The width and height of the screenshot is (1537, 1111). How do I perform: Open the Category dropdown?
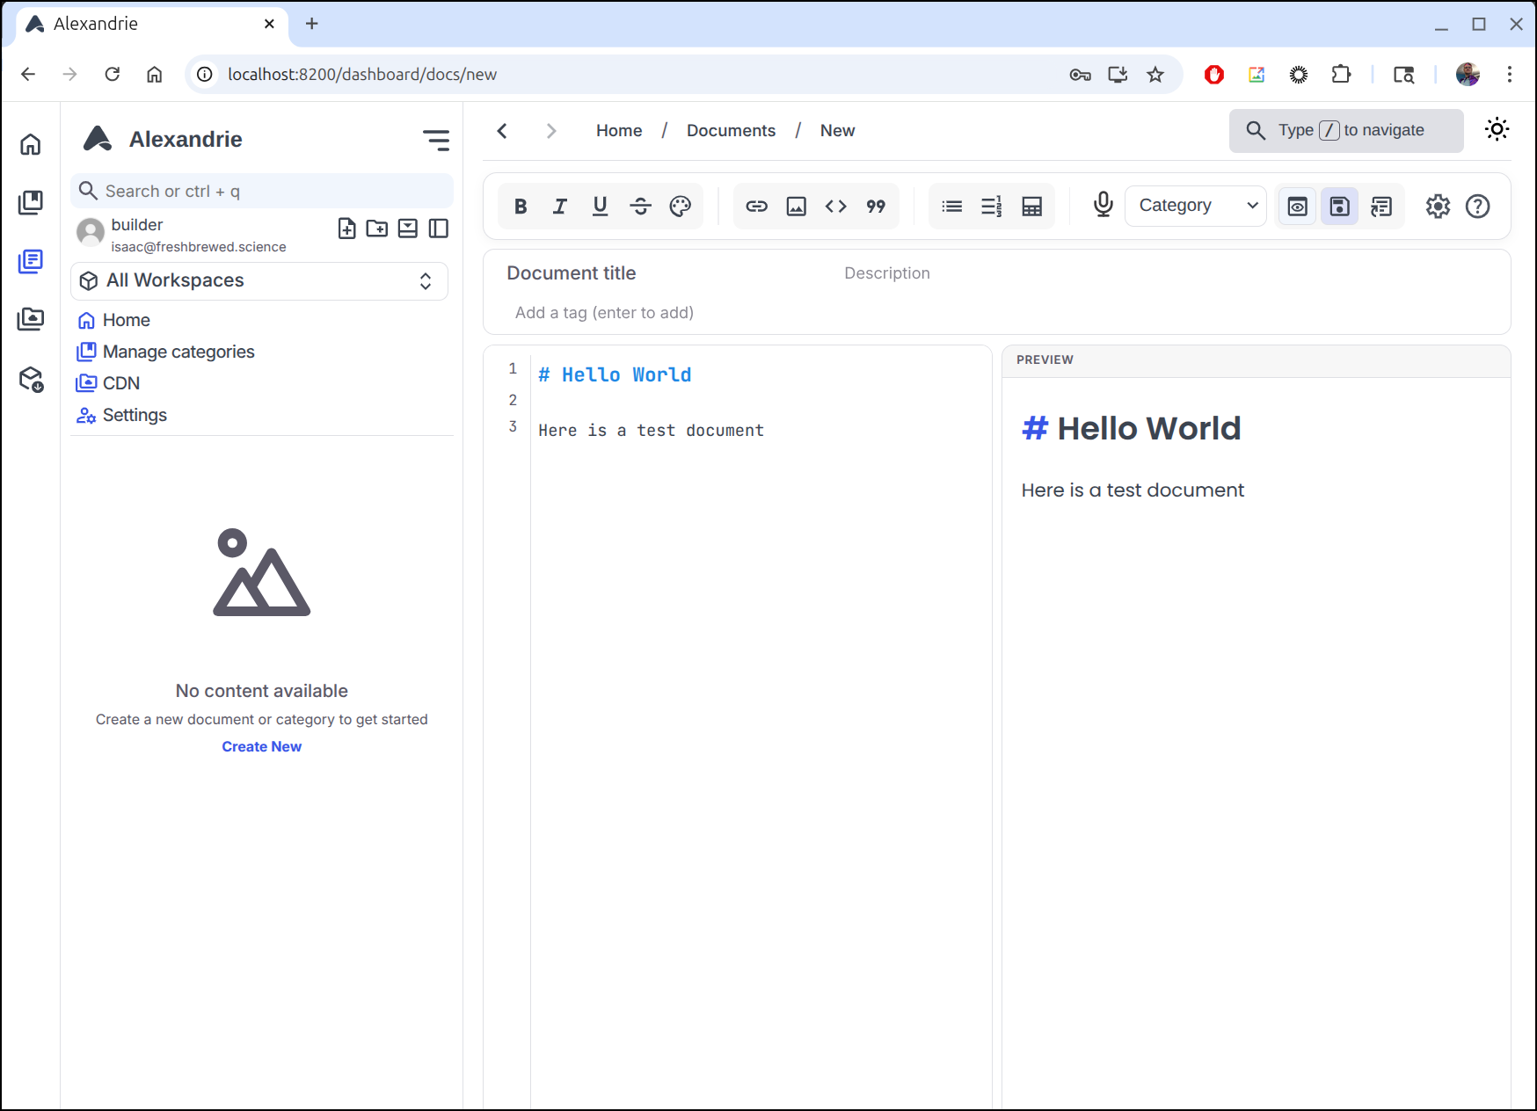pyautogui.click(x=1196, y=206)
